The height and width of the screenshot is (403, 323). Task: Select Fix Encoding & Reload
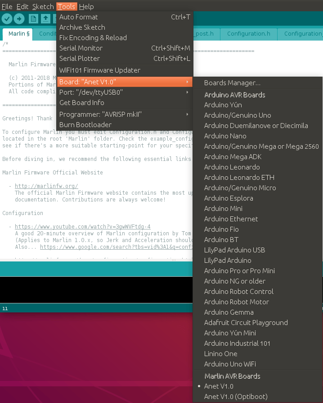[125, 38]
